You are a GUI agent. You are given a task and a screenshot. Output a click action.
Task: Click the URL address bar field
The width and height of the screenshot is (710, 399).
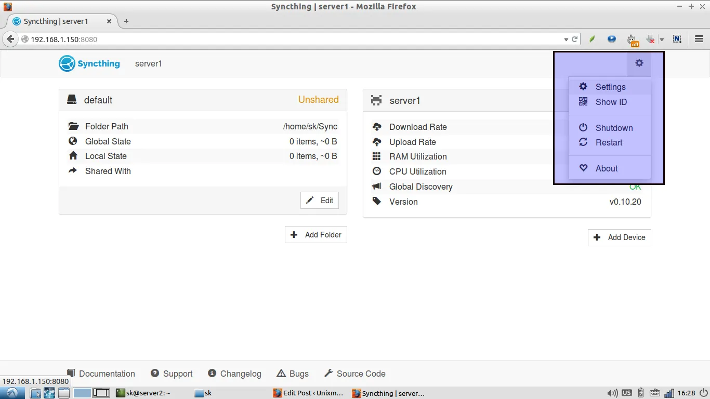[291, 39]
